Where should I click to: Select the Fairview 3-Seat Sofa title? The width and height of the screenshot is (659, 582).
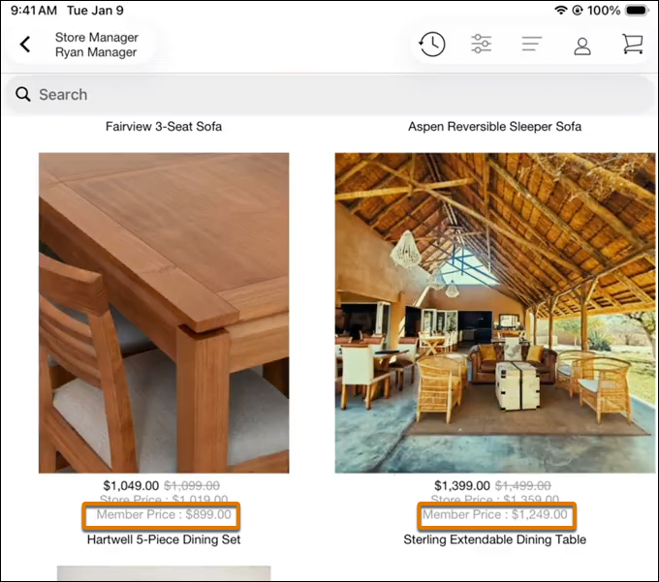click(164, 127)
